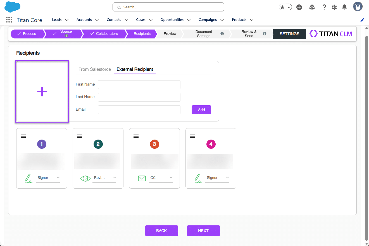Image resolution: width=369 pixels, height=246 pixels.
Task: Click the CC envelope icon on recipient 3
Action: click(142, 178)
